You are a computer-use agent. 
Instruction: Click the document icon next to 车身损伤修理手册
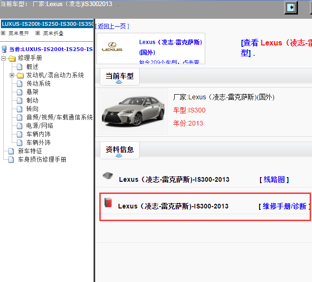[x=11, y=159]
